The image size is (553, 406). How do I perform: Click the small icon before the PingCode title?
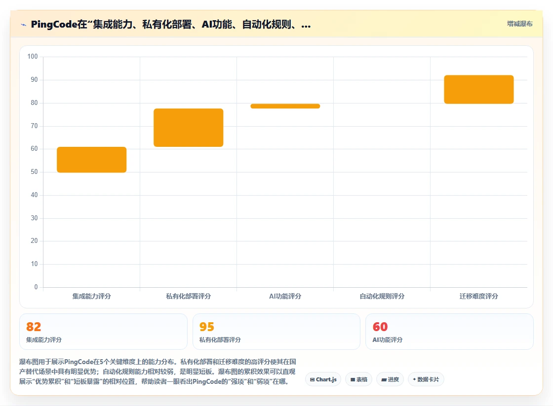tap(24, 25)
